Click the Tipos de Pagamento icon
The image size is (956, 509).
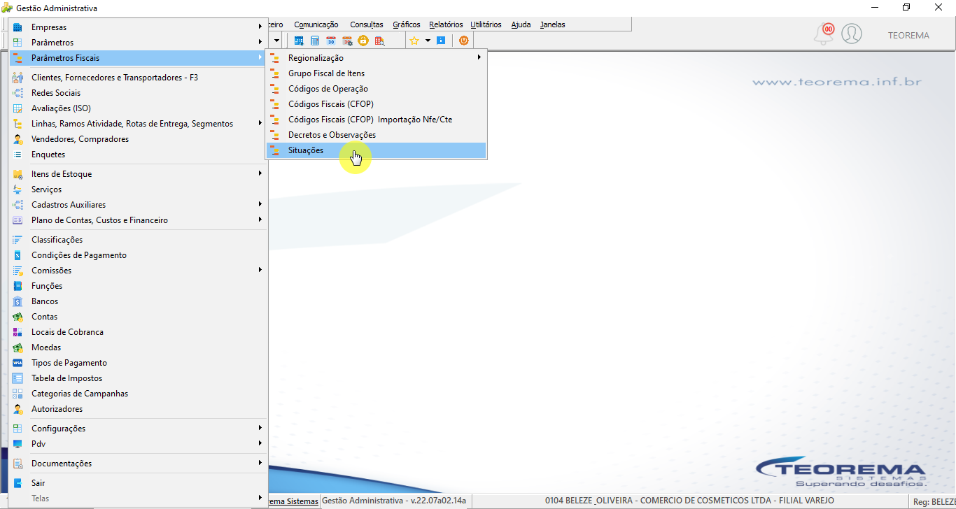[x=17, y=363]
